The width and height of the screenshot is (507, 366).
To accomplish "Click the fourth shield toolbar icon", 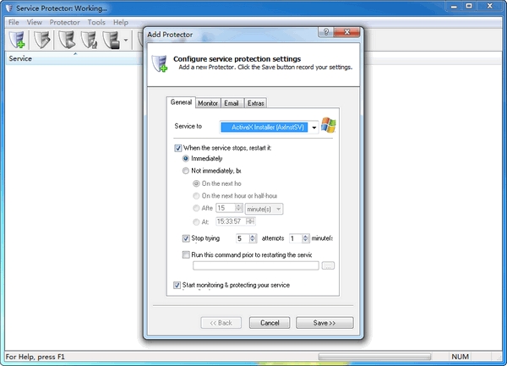I will coord(89,40).
